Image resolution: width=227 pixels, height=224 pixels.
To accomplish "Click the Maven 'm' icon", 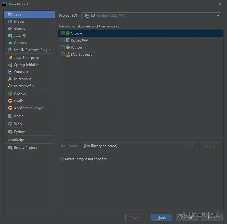I will pos(10,21).
